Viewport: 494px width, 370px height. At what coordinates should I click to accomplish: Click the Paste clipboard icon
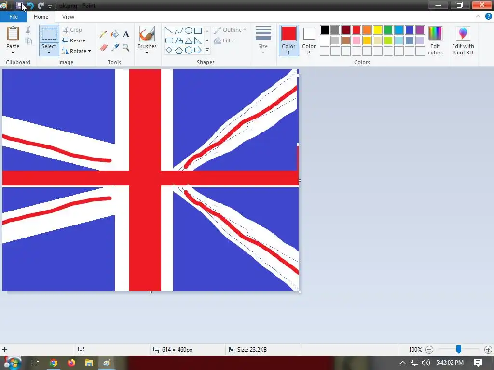point(13,34)
